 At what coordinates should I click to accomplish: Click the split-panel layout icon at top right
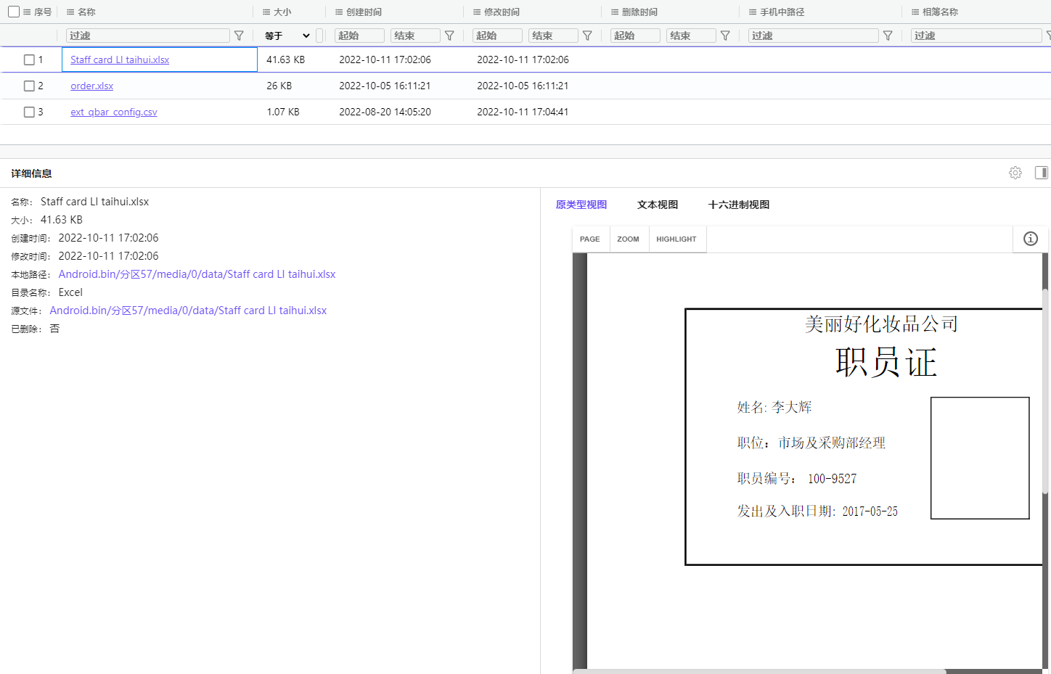click(x=1041, y=173)
